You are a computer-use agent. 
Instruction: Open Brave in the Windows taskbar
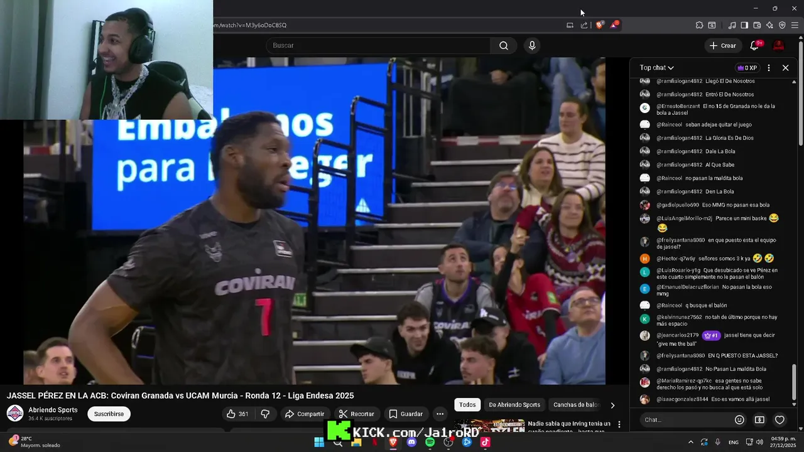tap(393, 442)
